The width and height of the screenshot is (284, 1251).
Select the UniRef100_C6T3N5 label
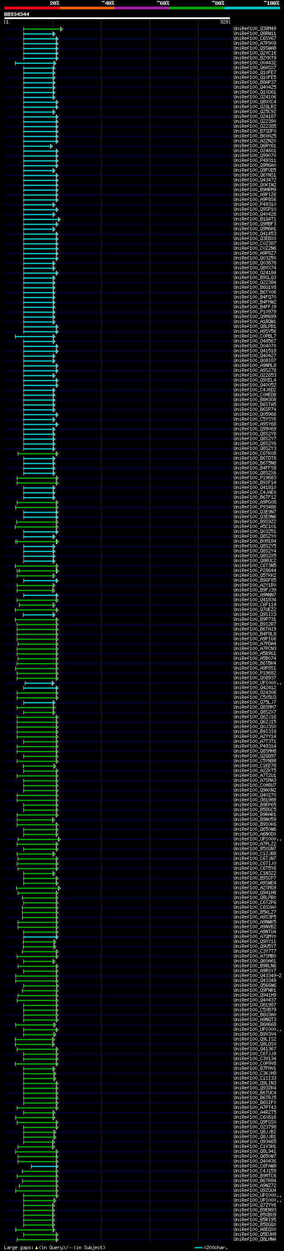(255, 565)
